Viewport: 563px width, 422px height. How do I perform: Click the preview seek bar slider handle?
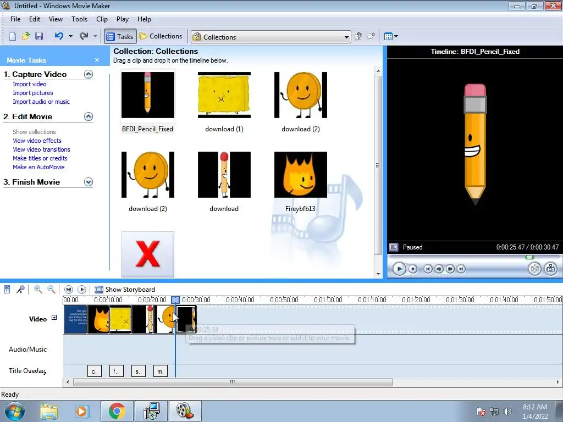(529, 257)
